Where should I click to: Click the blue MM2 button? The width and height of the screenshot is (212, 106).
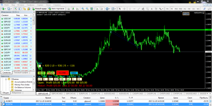74,73
